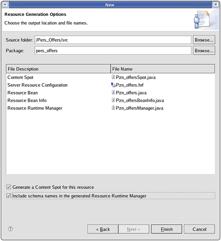The image size is (221, 241).
Task: Click the Package text field
Action: [113, 51]
